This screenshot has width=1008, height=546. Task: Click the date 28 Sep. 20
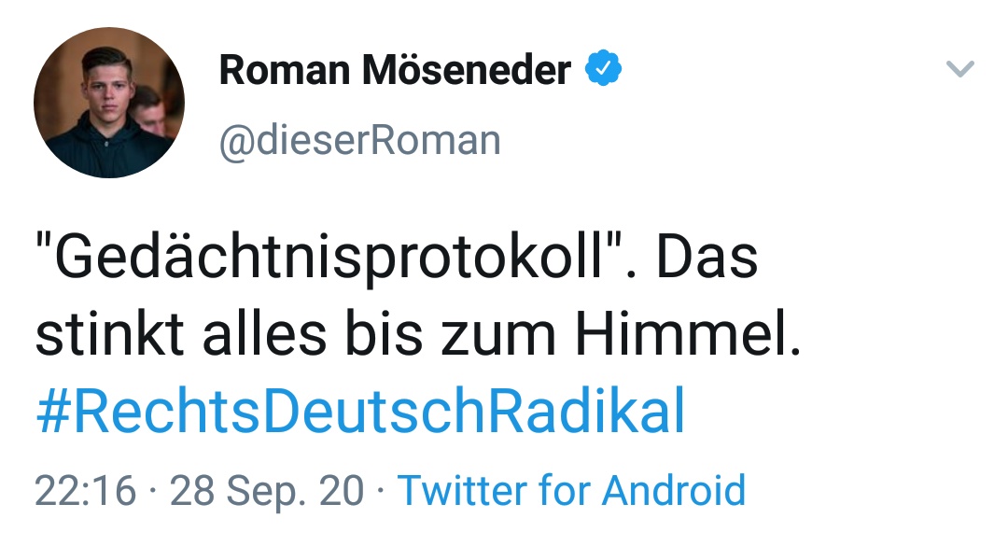tap(267, 491)
